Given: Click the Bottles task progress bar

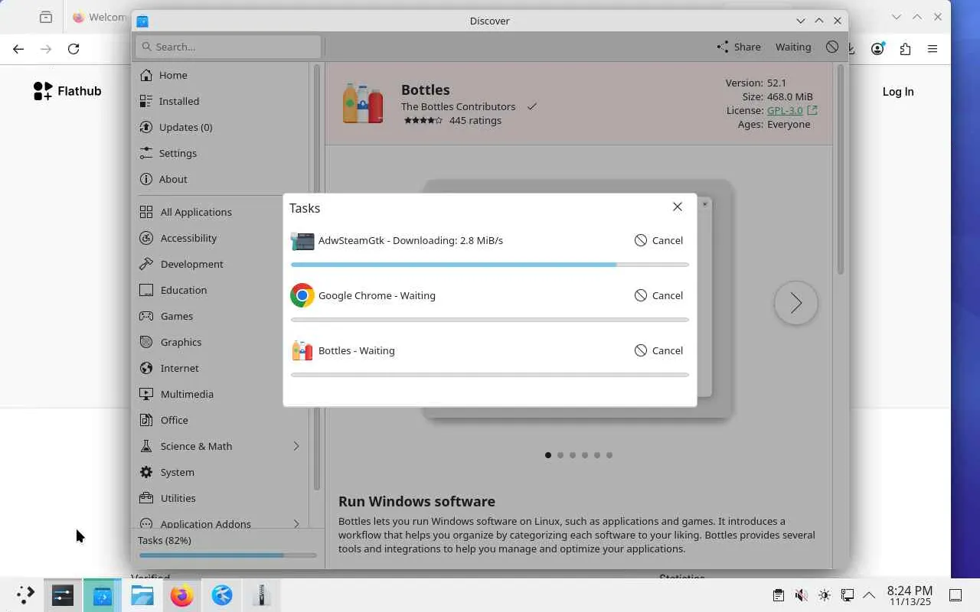Looking at the screenshot, I should coord(490,375).
